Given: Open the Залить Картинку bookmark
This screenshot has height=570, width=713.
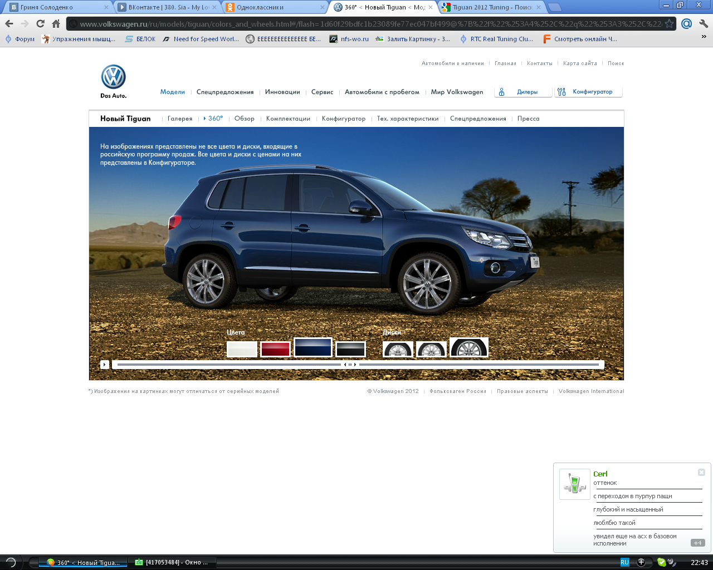Looking at the screenshot, I should 413,39.
